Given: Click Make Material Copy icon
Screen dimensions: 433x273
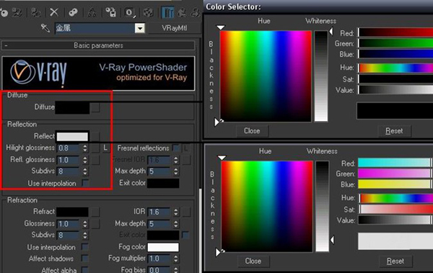Looking at the screenshot, I should (73, 12).
